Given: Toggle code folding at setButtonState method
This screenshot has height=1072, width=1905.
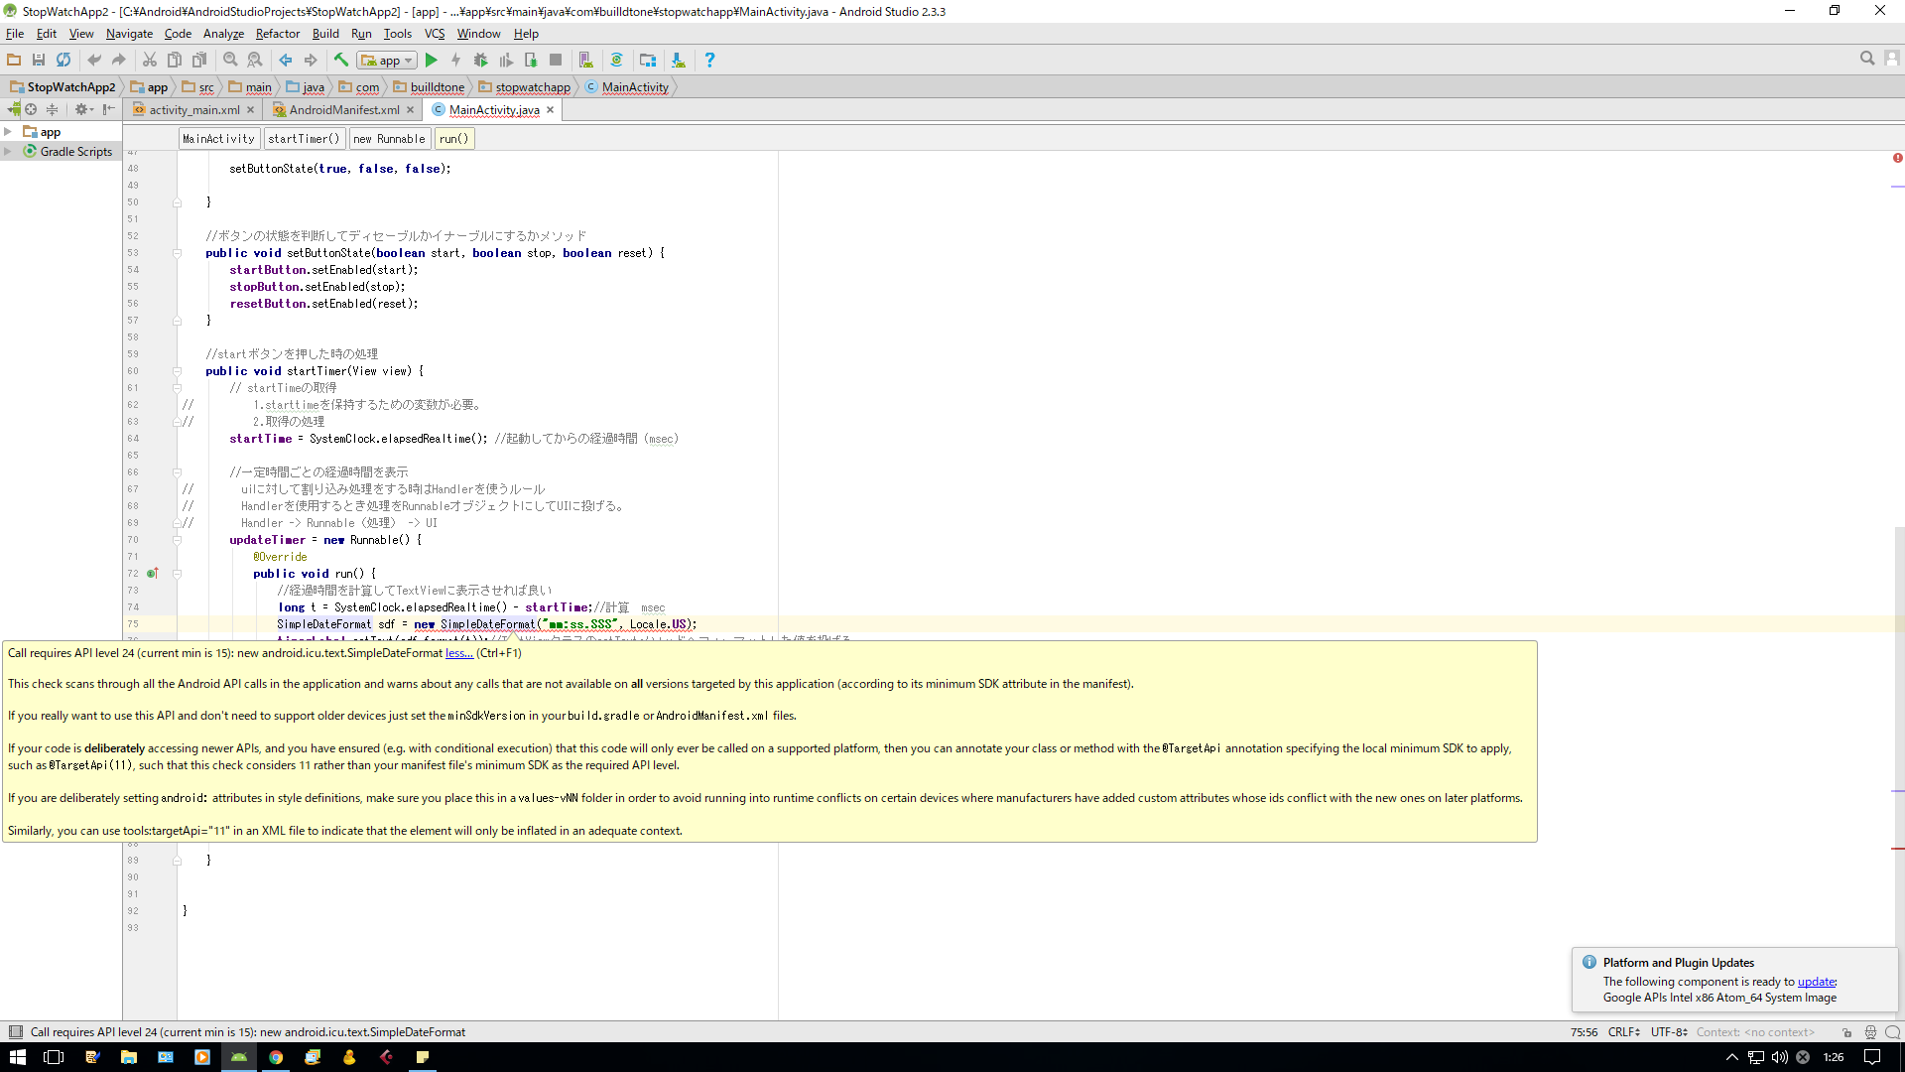Looking at the screenshot, I should point(178,253).
